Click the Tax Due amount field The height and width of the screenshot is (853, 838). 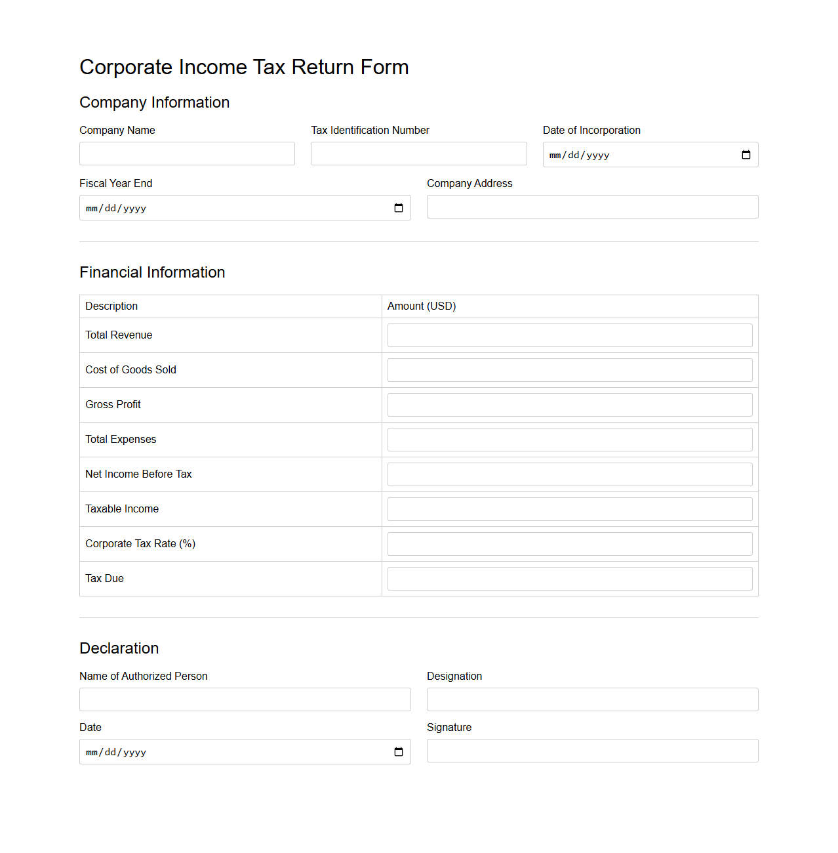click(x=569, y=578)
